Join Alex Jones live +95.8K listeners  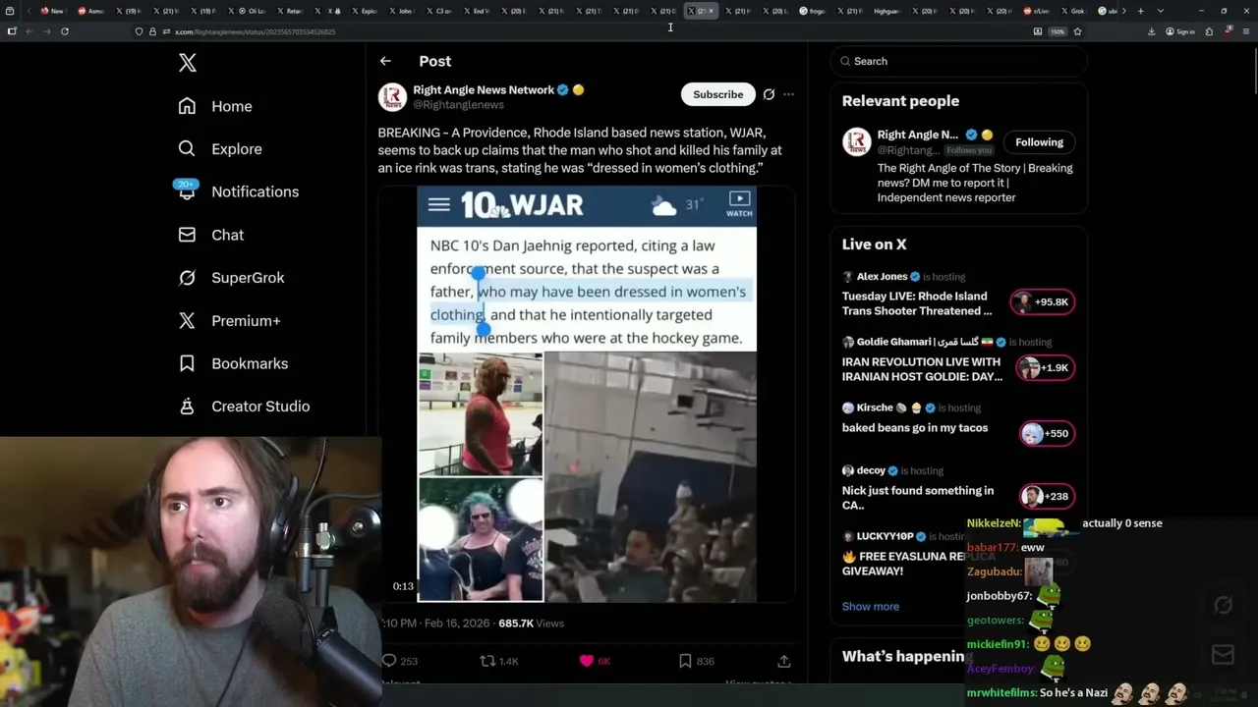[x=1043, y=302]
